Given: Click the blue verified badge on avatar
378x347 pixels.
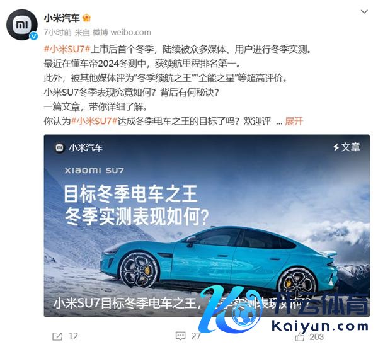Looking at the screenshot, I should [x=33, y=36].
